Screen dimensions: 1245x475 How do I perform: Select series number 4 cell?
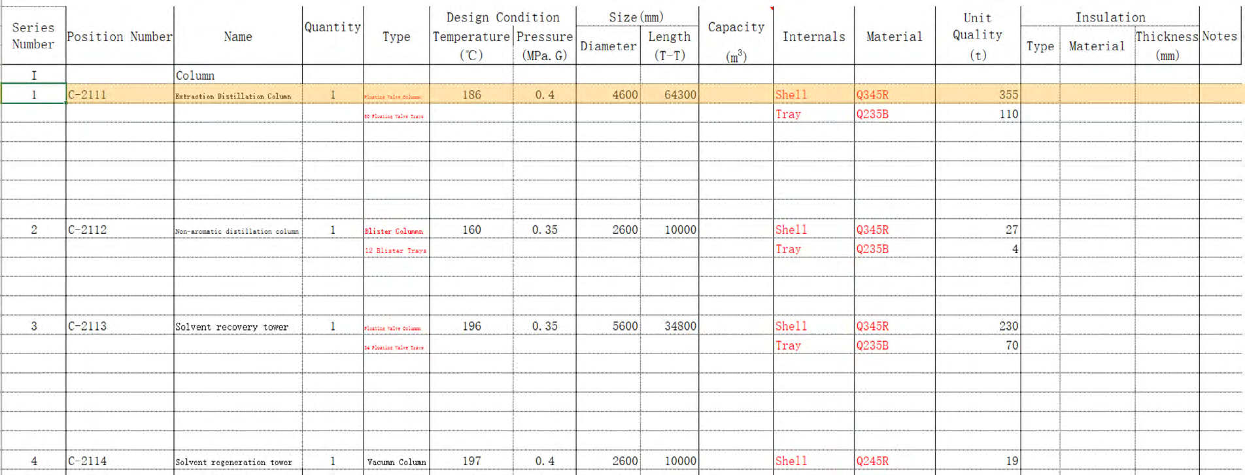[33, 461]
